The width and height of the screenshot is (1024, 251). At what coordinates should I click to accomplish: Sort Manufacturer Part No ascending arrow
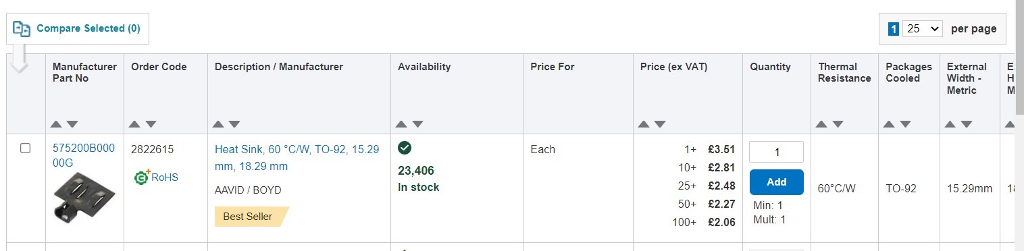56,124
